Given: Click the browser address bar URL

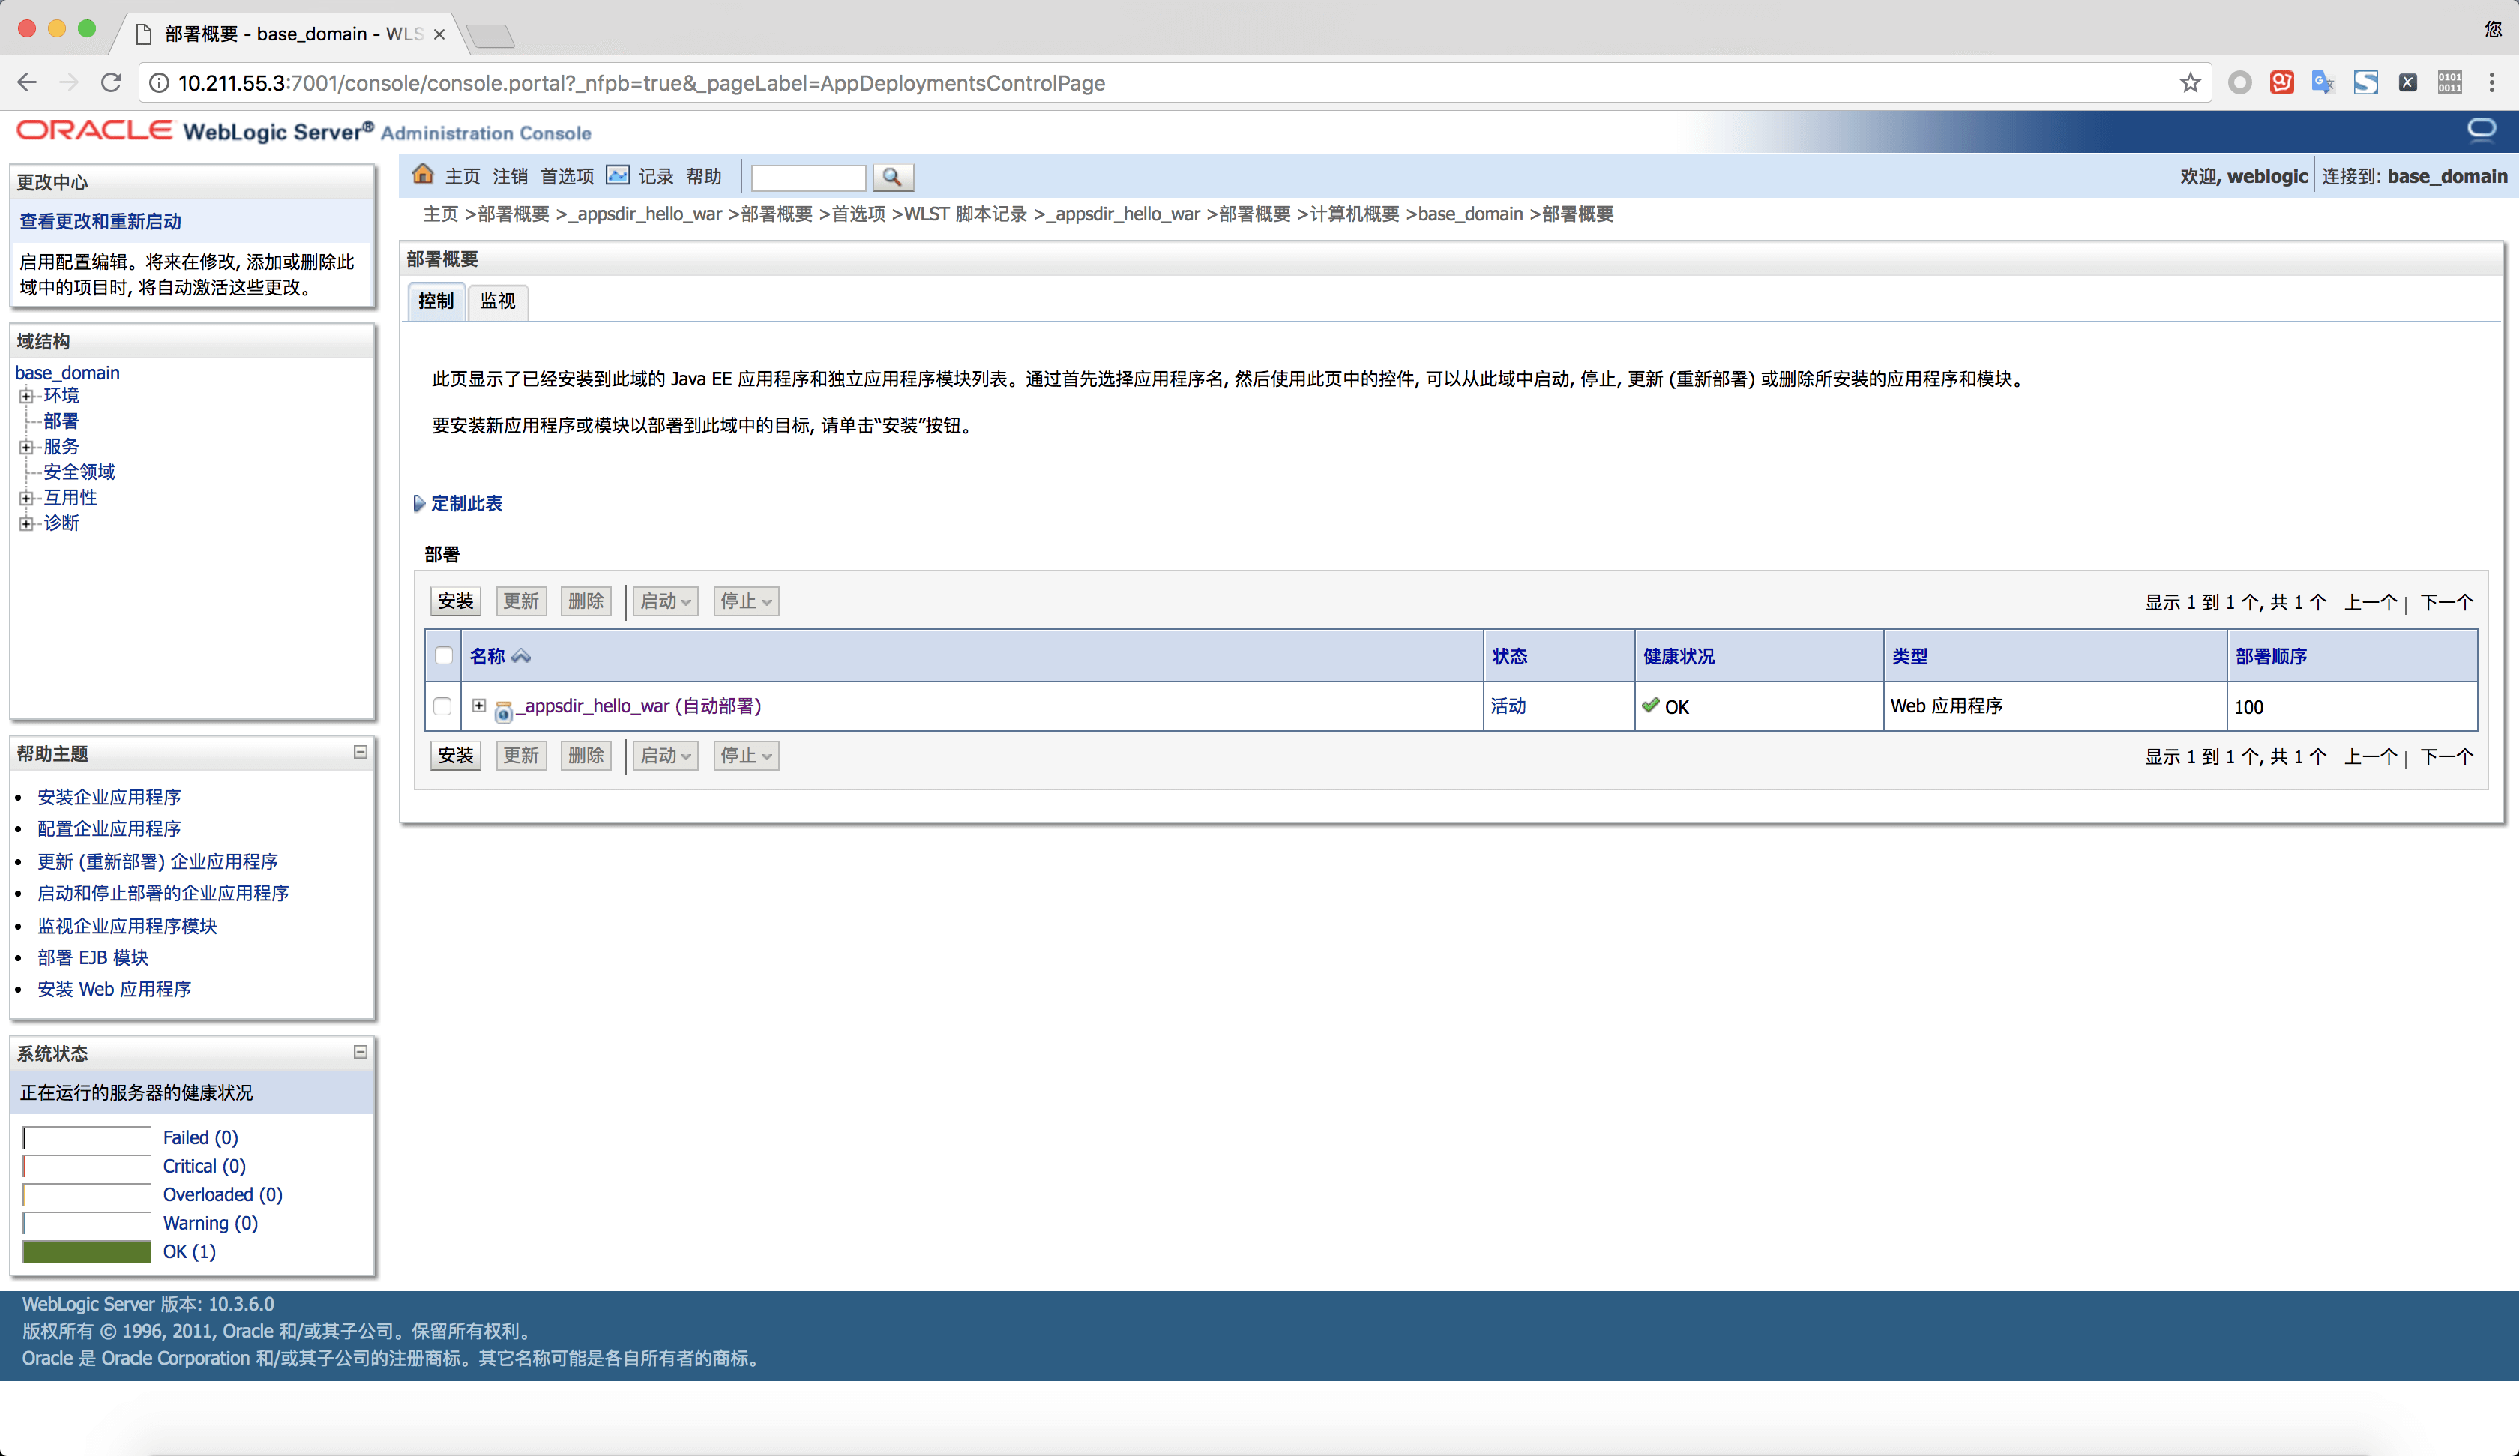Looking at the screenshot, I should [641, 83].
